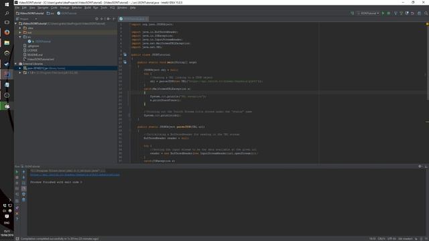Open the Refactor menu

pyautogui.click(x=77, y=7)
